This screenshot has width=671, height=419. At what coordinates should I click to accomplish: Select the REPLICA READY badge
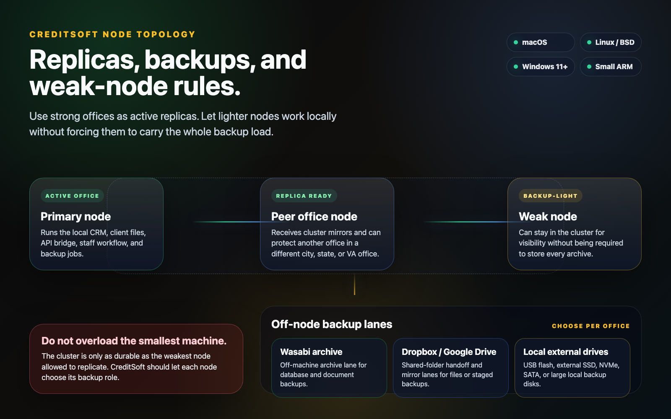(x=304, y=196)
